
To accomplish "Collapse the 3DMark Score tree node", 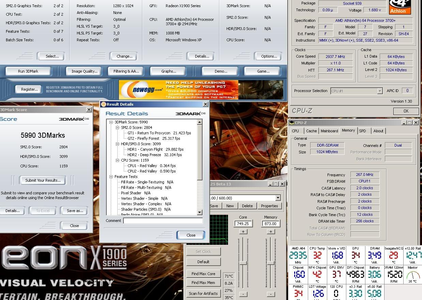I will 111,122.
